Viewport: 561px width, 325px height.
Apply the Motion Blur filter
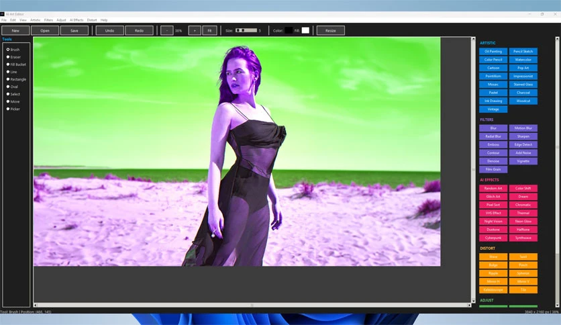(523, 128)
